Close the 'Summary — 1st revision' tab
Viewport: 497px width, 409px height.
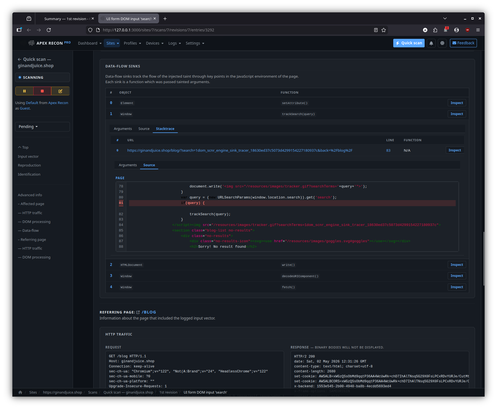[x=93, y=19]
